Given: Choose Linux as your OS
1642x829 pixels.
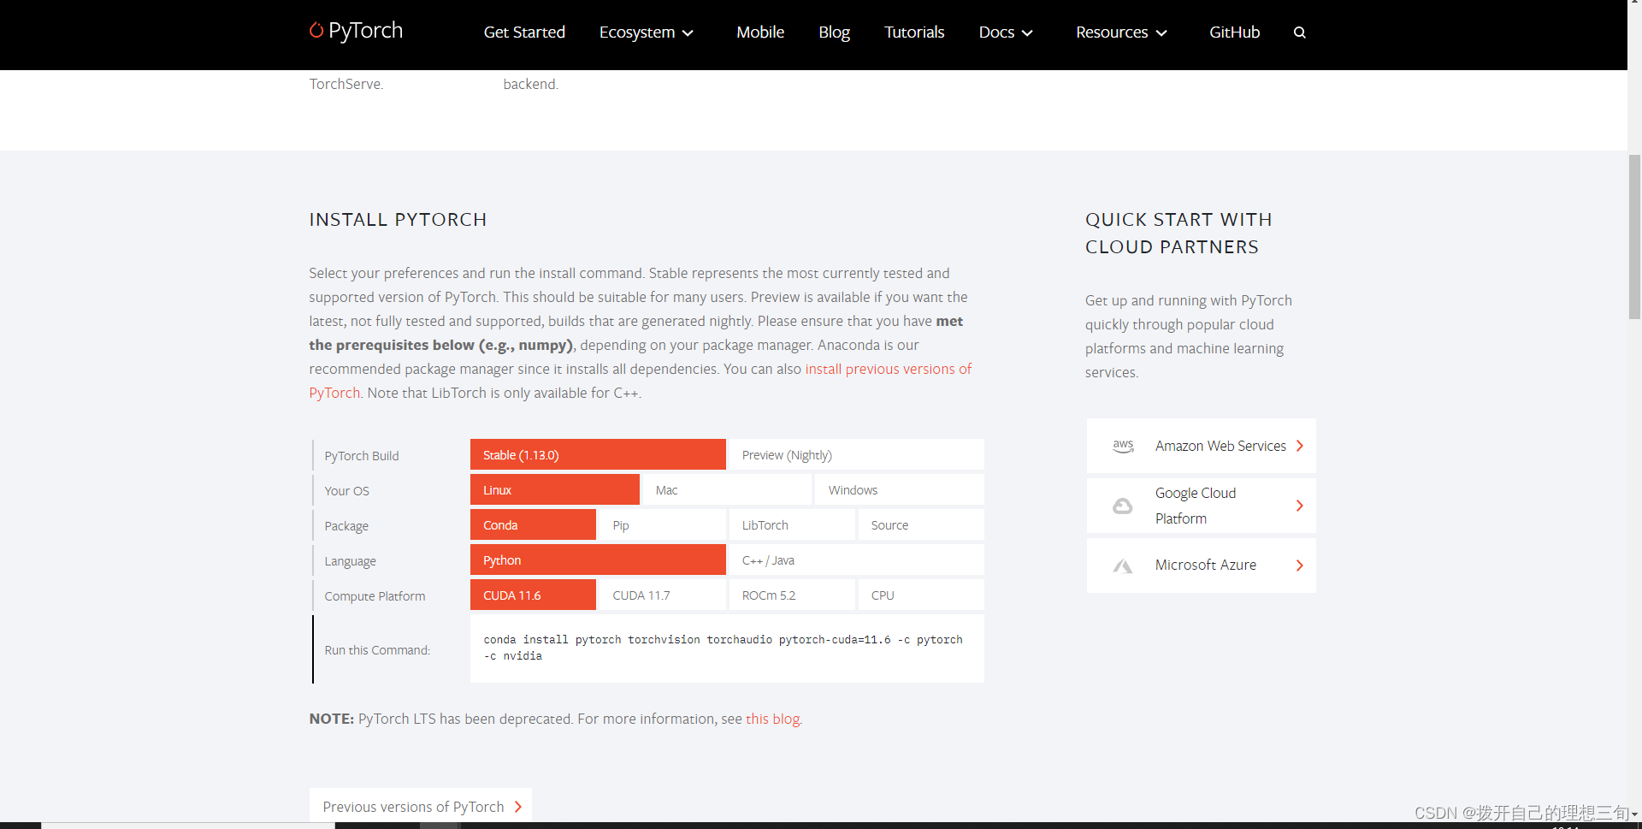Looking at the screenshot, I should click(x=555, y=490).
